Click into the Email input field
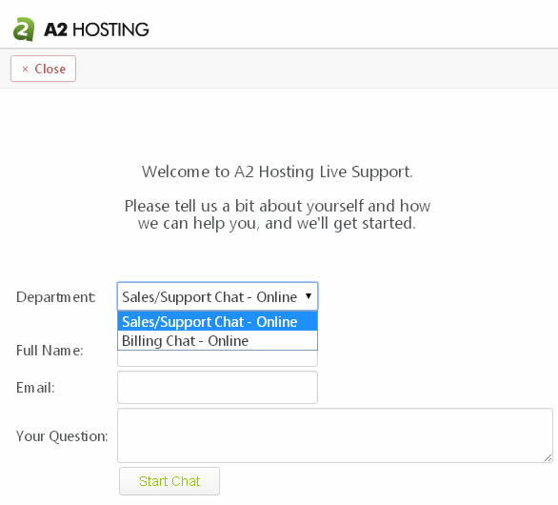The height and width of the screenshot is (505, 558). coord(217,388)
